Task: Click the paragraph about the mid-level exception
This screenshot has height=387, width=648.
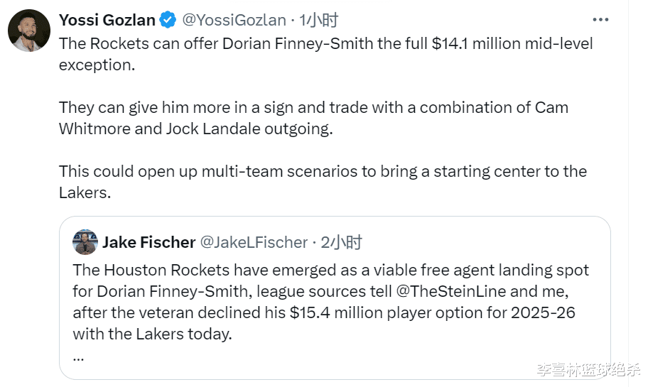Action: [325, 54]
